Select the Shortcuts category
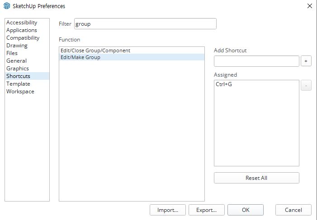Screen dimensions: 317x220 coord(27,76)
